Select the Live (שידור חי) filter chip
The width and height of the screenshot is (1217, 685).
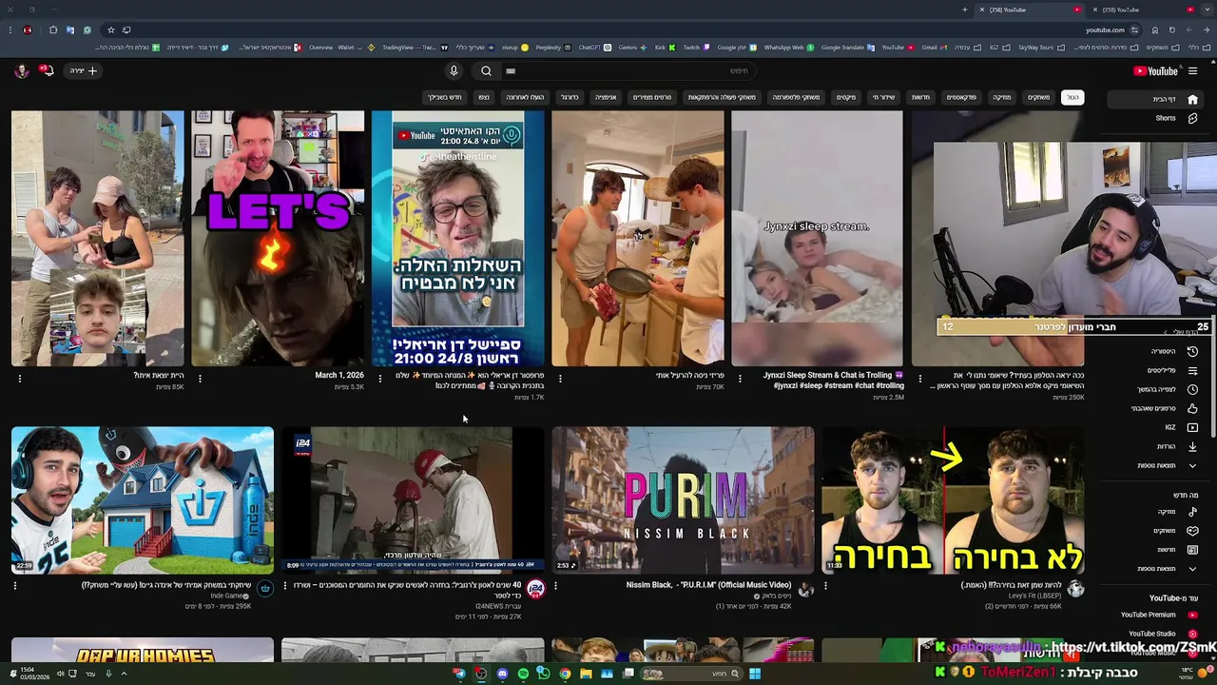pyautogui.click(x=884, y=97)
